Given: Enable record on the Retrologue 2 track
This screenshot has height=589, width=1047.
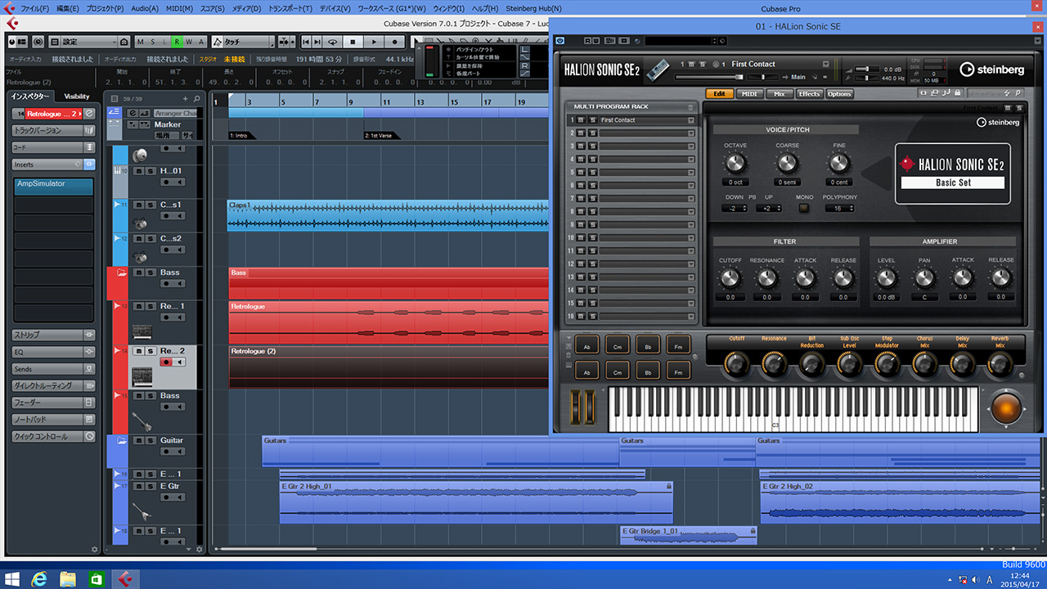Looking at the screenshot, I should 167,362.
